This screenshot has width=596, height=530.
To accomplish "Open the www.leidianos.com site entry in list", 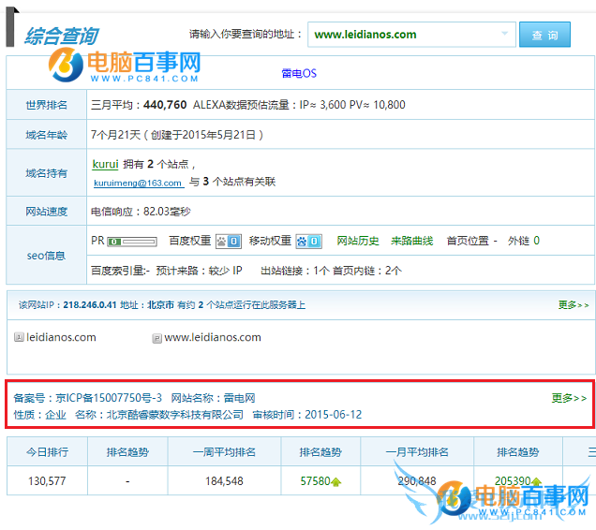I will [213, 337].
